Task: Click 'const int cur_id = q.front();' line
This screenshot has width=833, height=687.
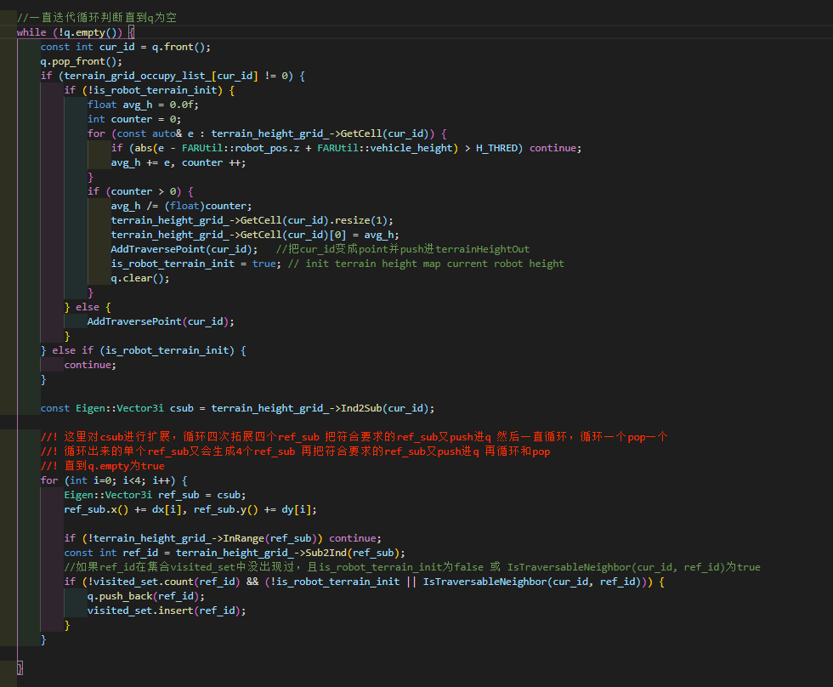Action: [x=126, y=47]
